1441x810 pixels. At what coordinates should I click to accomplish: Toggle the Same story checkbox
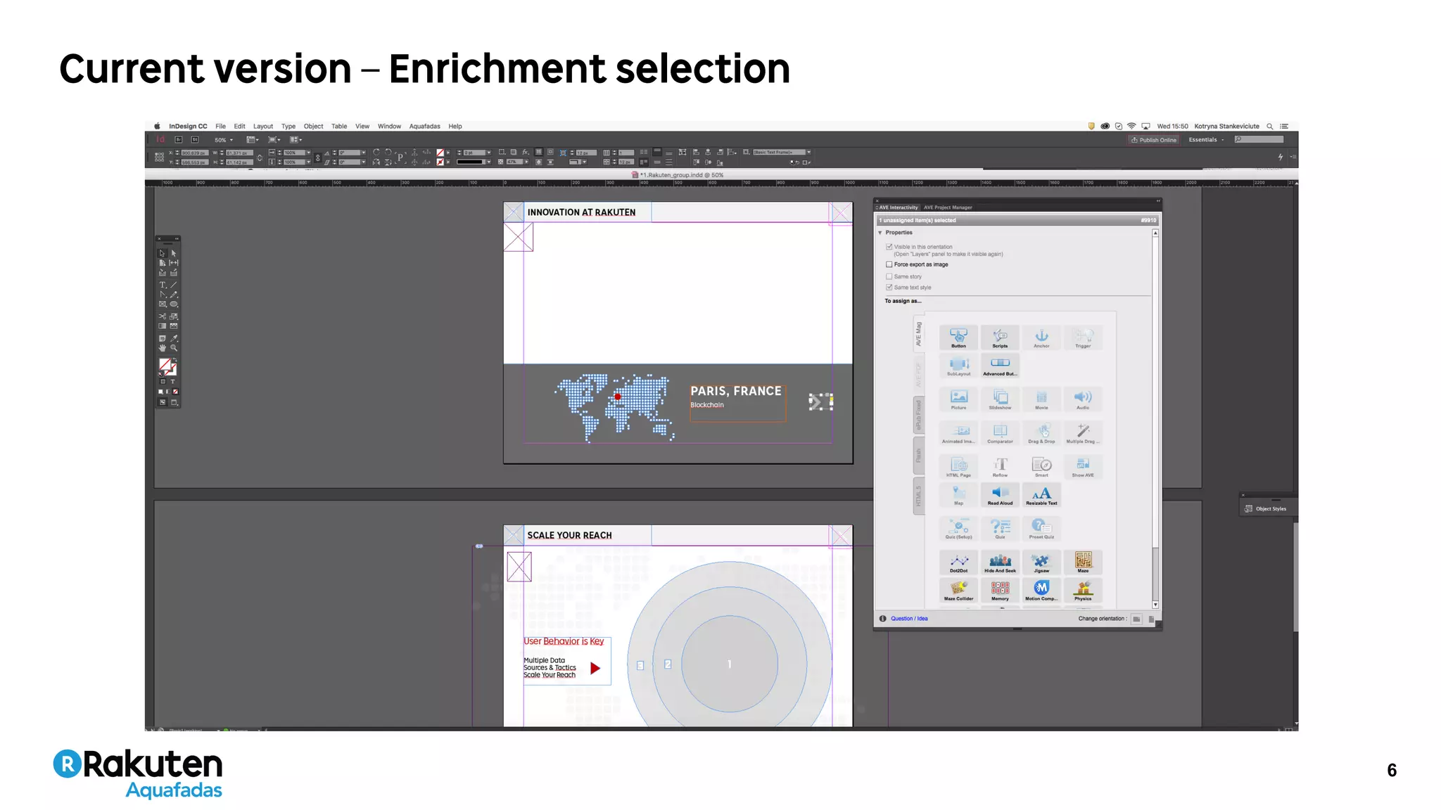pos(889,276)
